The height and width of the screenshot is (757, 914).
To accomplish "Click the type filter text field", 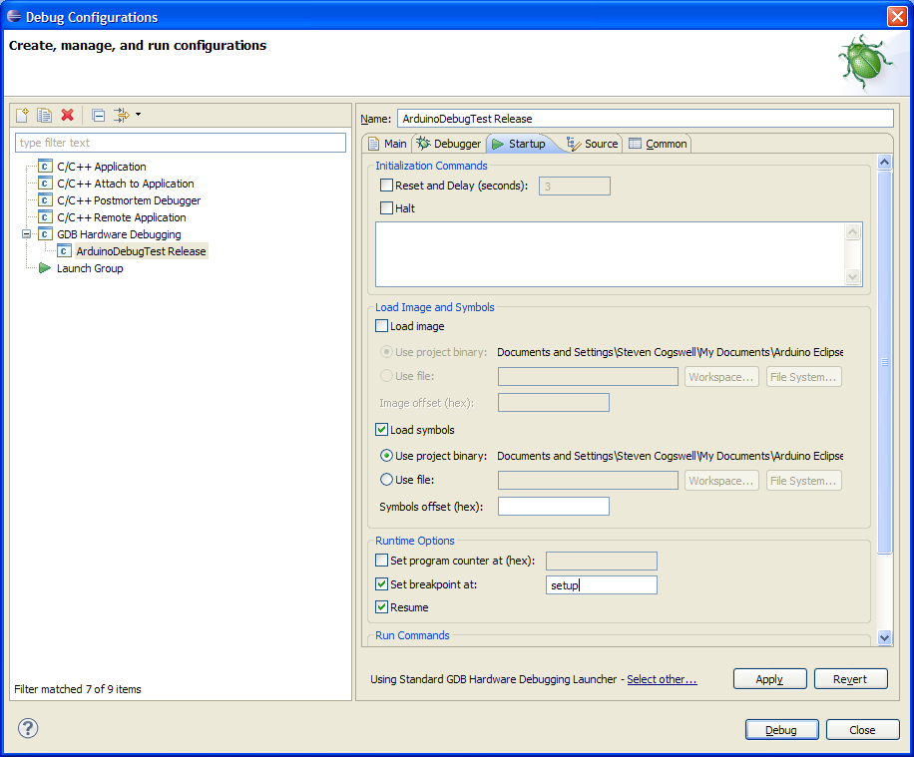I will click(181, 143).
